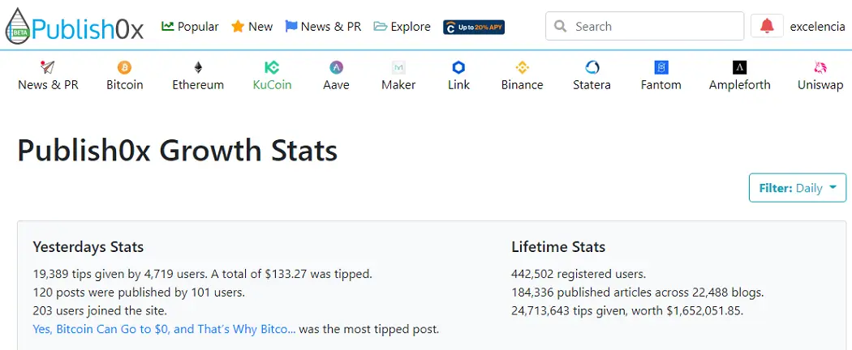
Task: Click the News & PR paper plane icon
Action: tap(48, 68)
